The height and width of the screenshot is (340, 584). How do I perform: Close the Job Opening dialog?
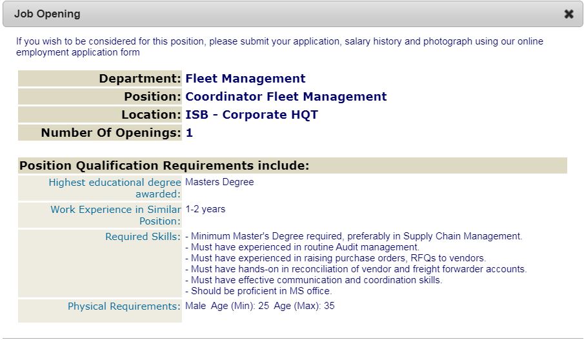click(569, 14)
